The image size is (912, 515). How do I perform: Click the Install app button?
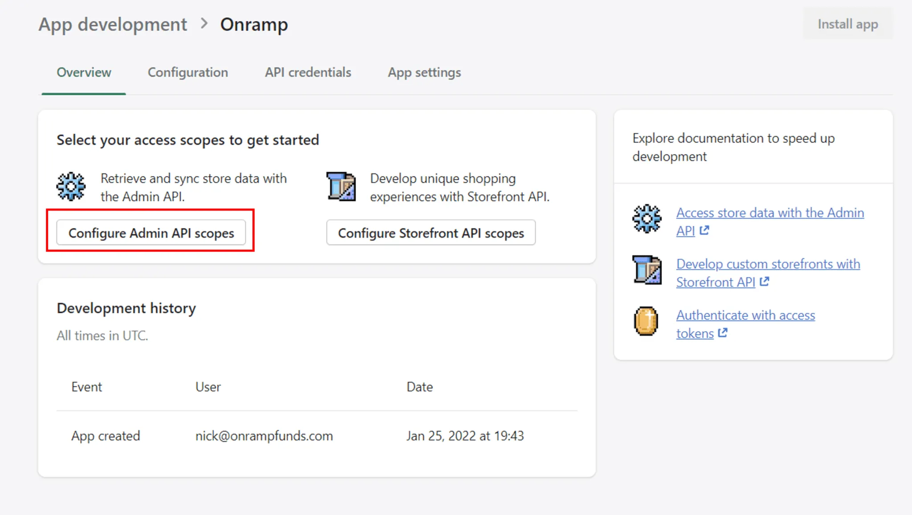click(x=848, y=24)
